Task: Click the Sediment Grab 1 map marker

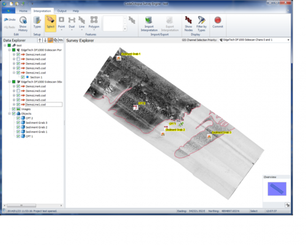Action: [x=119, y=58]
